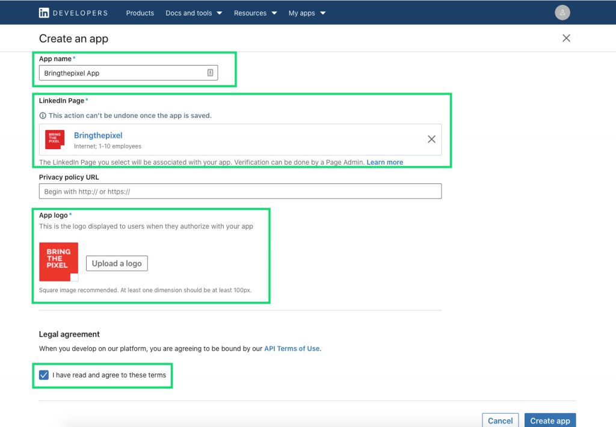Expand the Docs and tools dropdown

[194, 13]
